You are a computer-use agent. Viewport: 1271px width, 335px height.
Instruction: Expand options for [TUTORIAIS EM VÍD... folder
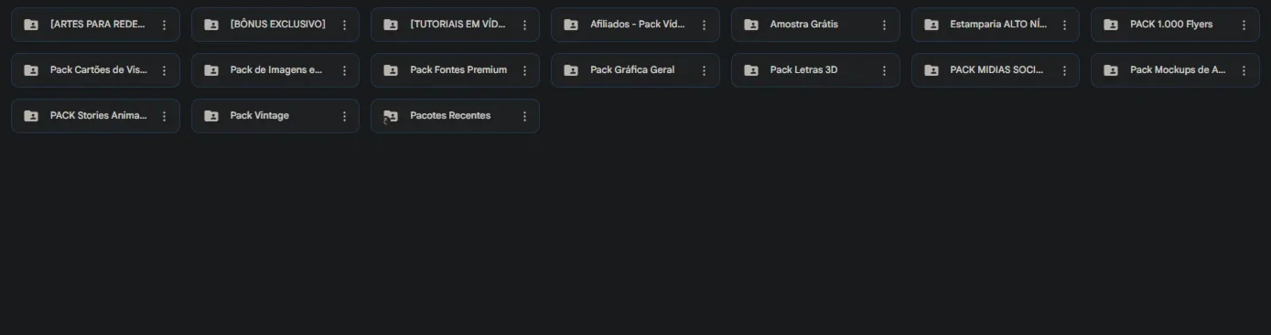[524, 25]
